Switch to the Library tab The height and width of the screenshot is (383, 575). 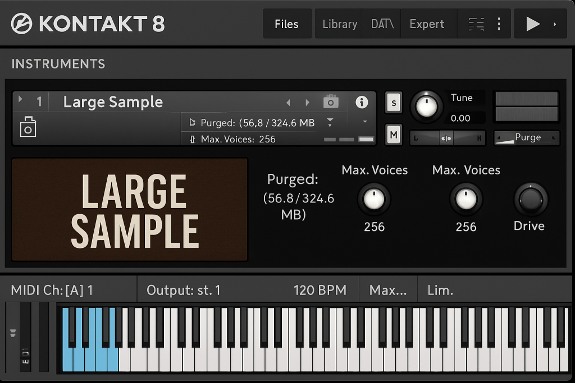339,24
